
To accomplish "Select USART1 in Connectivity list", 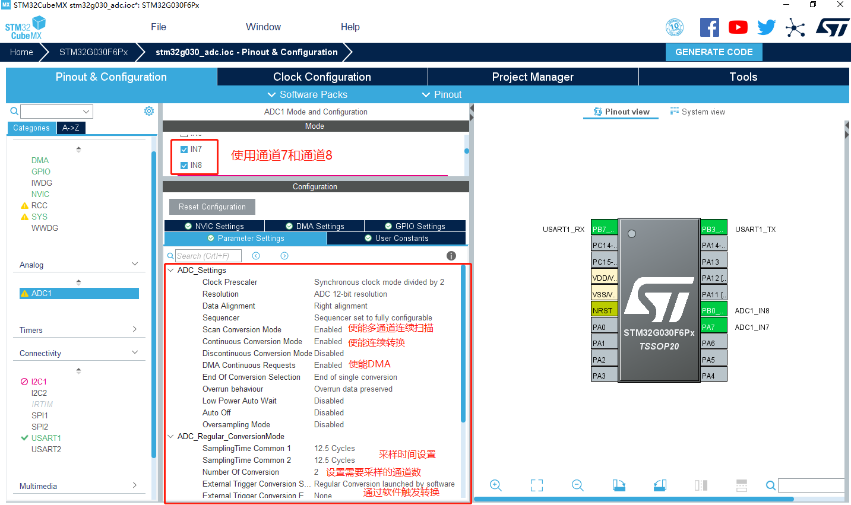I will tap(46, 438).
